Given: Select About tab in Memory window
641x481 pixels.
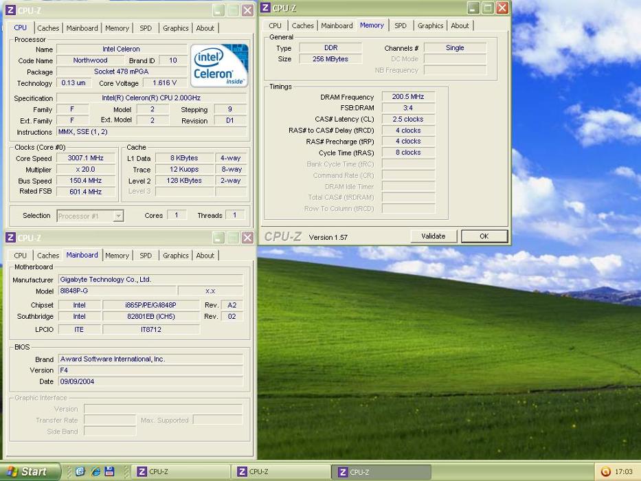Looking at the screenshot, I should click(x=460, y=26).
